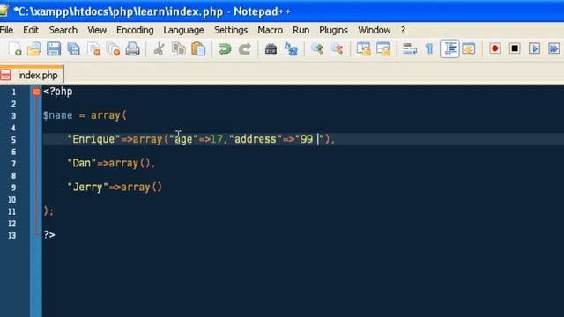
Task: Synchronize vertical scrolling icon
Action: point(363,49)
